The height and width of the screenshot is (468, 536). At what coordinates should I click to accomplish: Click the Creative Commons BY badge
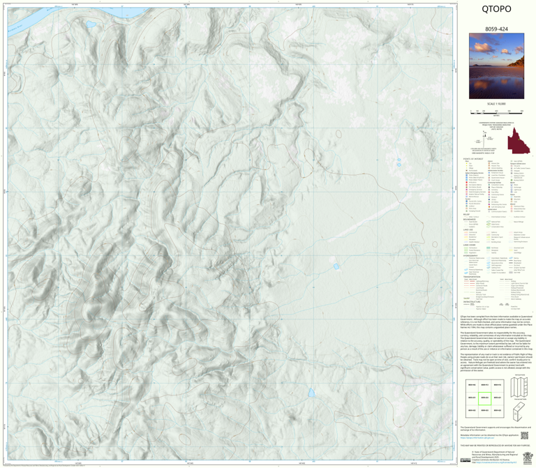[466, 460]
